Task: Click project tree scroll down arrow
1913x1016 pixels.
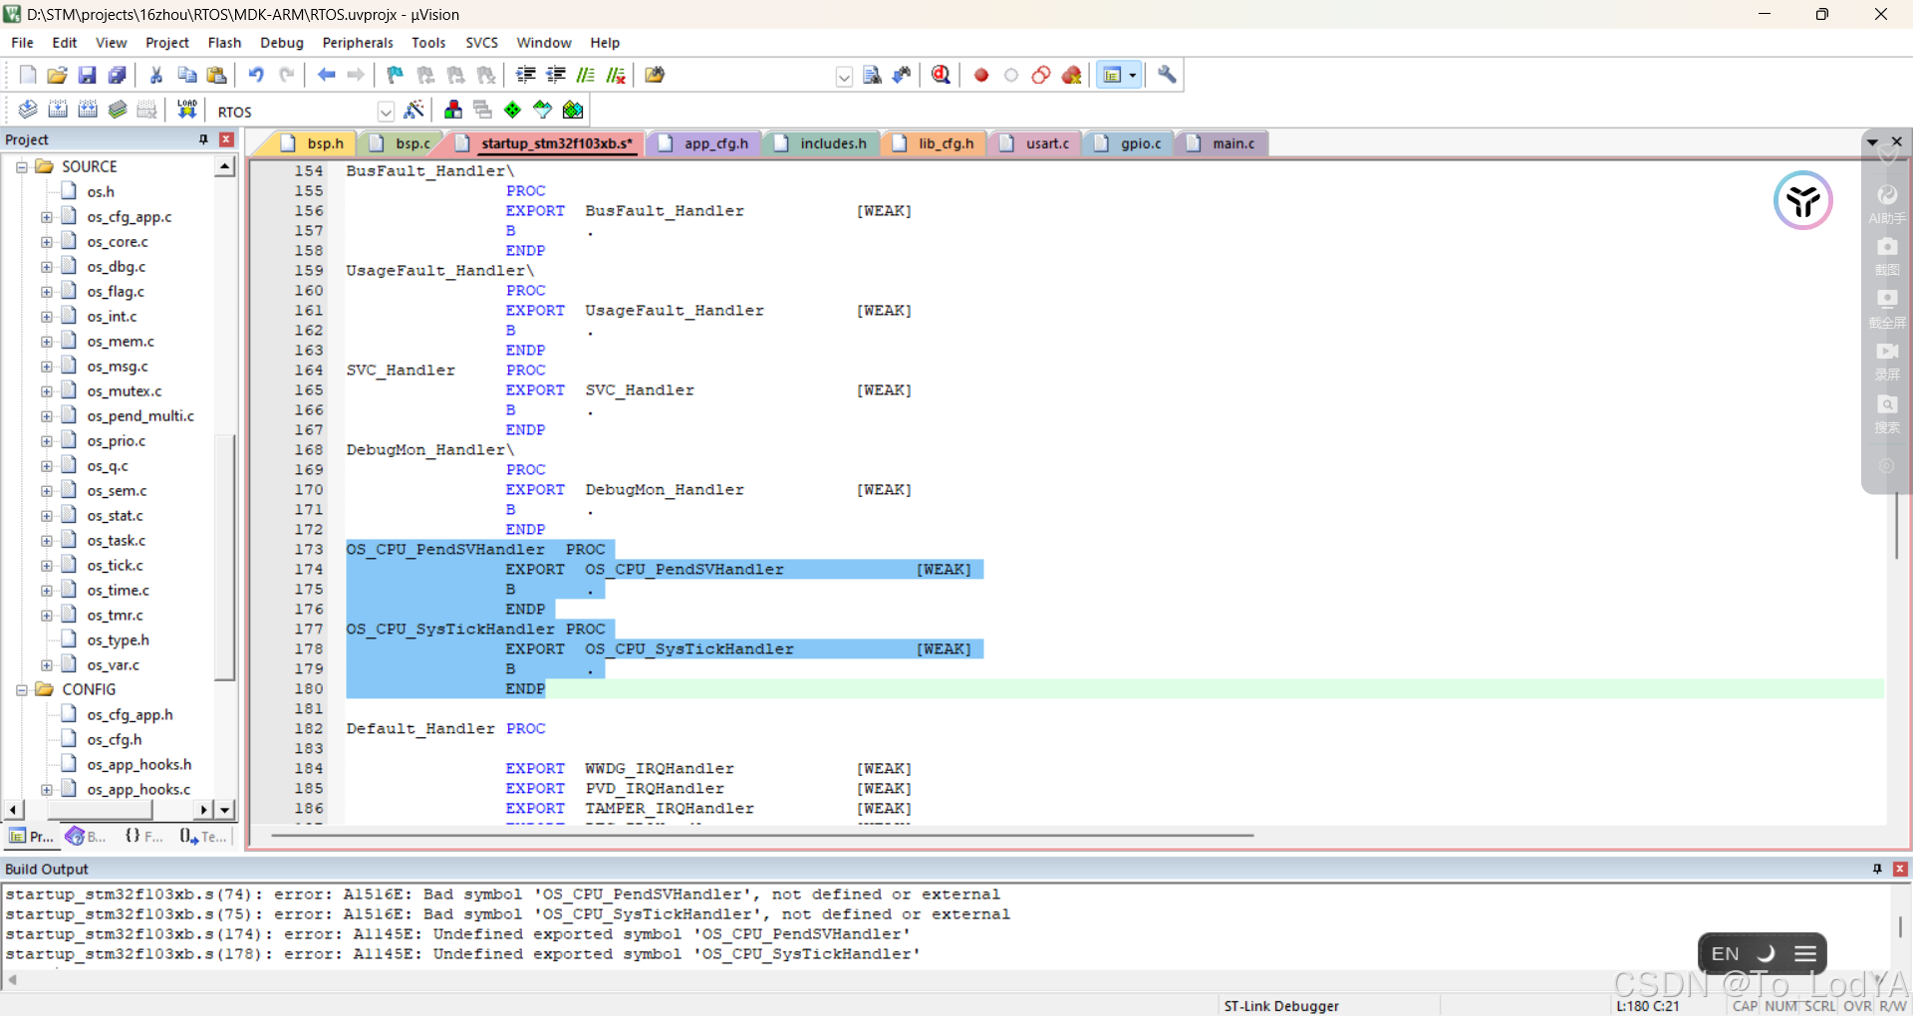Action: pos(225,810)
